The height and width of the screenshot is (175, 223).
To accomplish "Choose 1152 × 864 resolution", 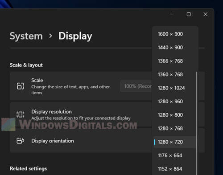I will point(175,169).
